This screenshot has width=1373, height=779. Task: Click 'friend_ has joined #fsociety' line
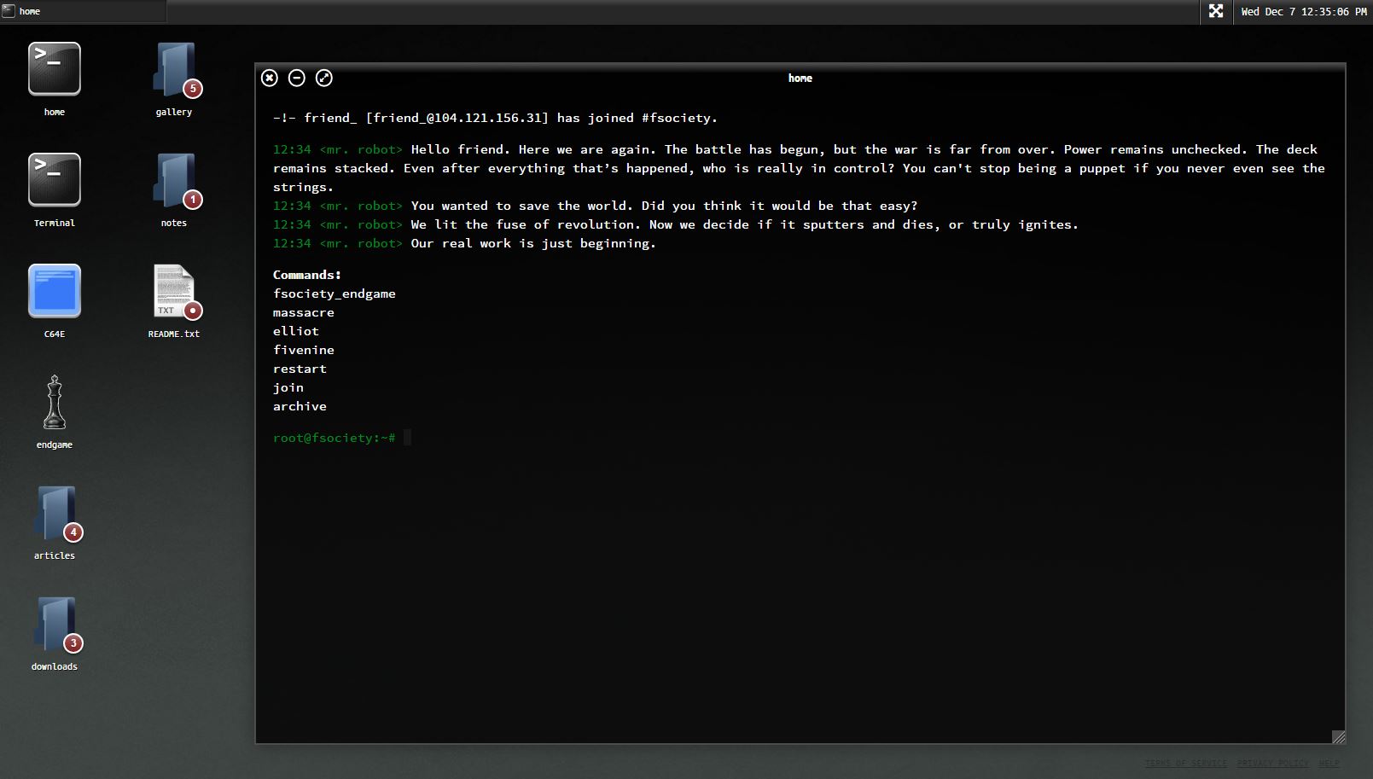[495, 118]
